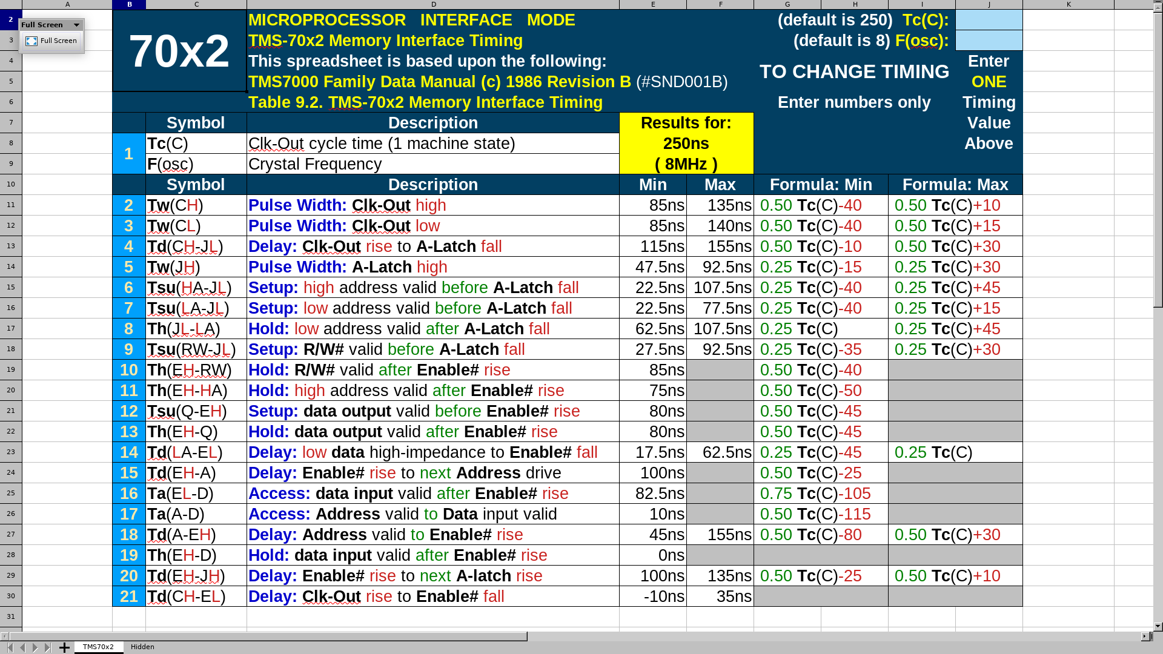
Task: Select 'Pulse Width: Clk-Out low' description cell
Action: [x=433, y=226]
